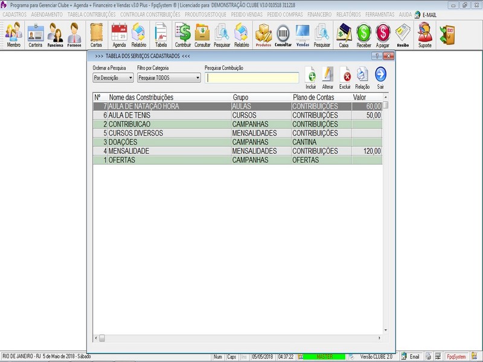Click the red A pagar icon

383,35
